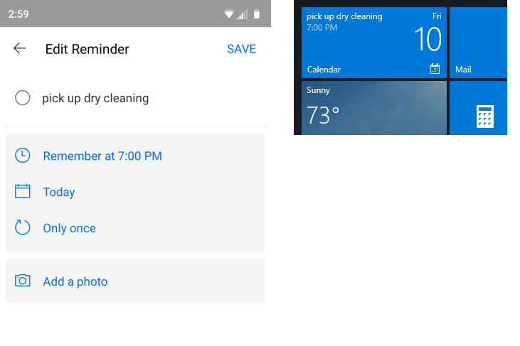Change the Today date setting
This screenshot has width=520, height=346.
coord(59,192)
